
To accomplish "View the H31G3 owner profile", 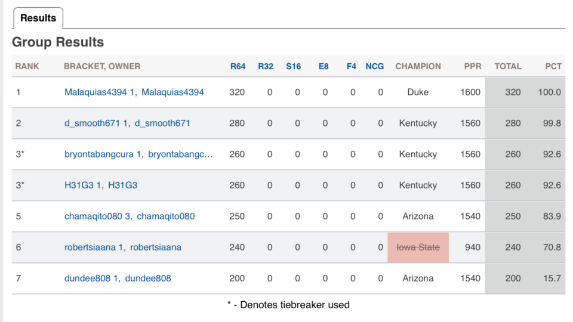I will 123,185.
